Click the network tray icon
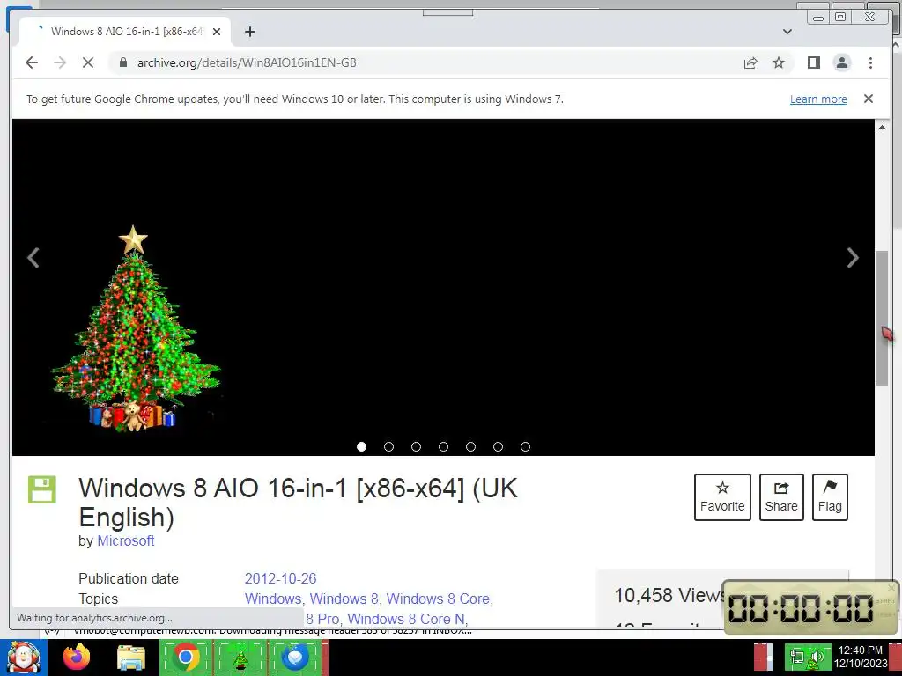The image size is (902, 676). pyautogui.click(x=796, y=658)
